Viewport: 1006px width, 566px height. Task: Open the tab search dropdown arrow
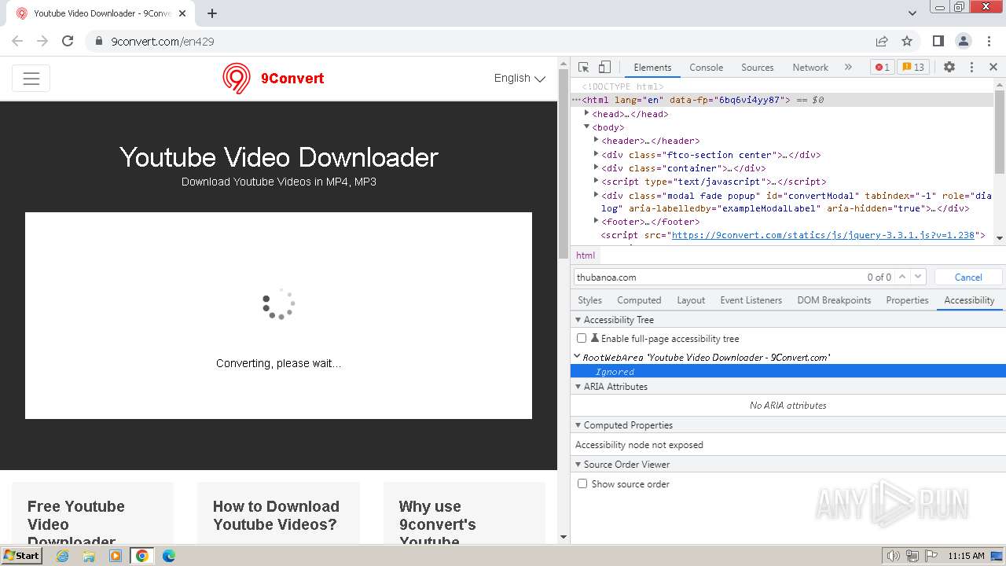coord(912,13)
